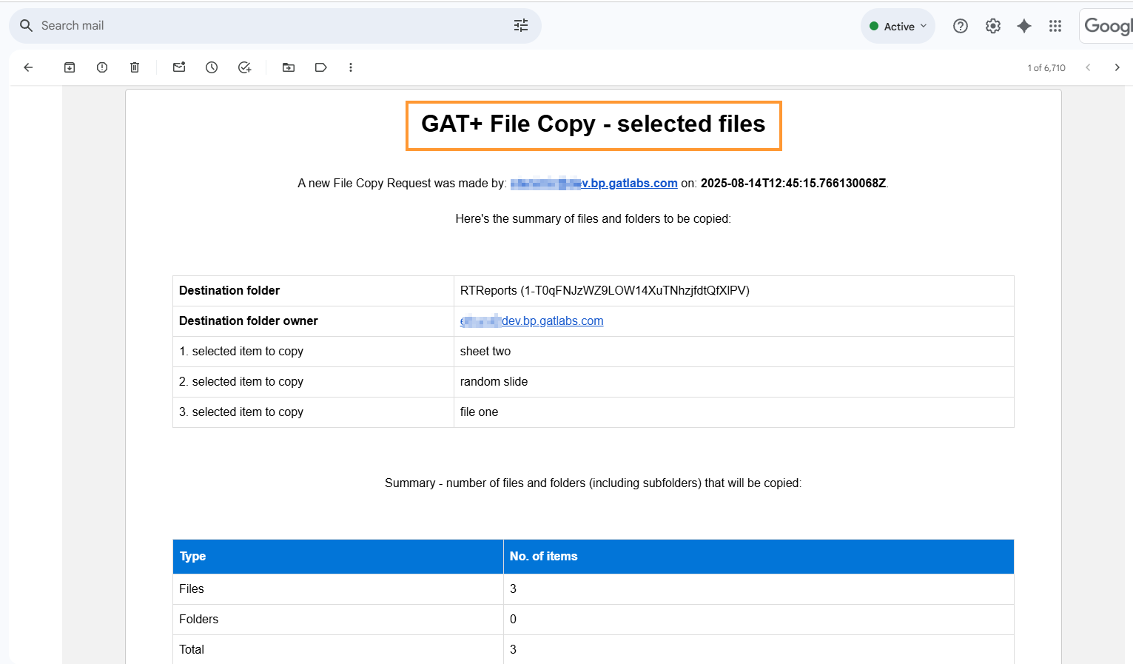Click the search magnifier icon
Viewport: 1133px width, 664px height.
click(x=26, y=26)
